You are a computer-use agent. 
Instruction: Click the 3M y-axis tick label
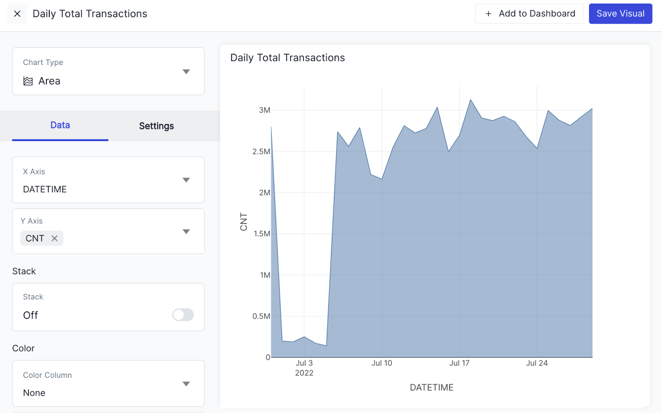coord(264,110)
